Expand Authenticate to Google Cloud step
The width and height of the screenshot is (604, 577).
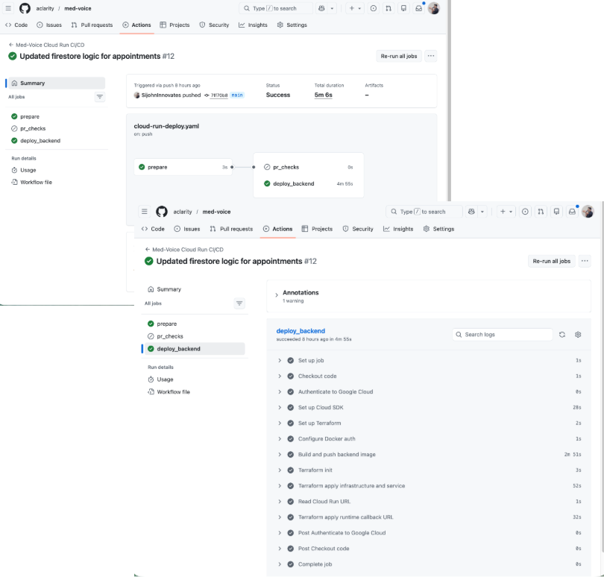280,391
